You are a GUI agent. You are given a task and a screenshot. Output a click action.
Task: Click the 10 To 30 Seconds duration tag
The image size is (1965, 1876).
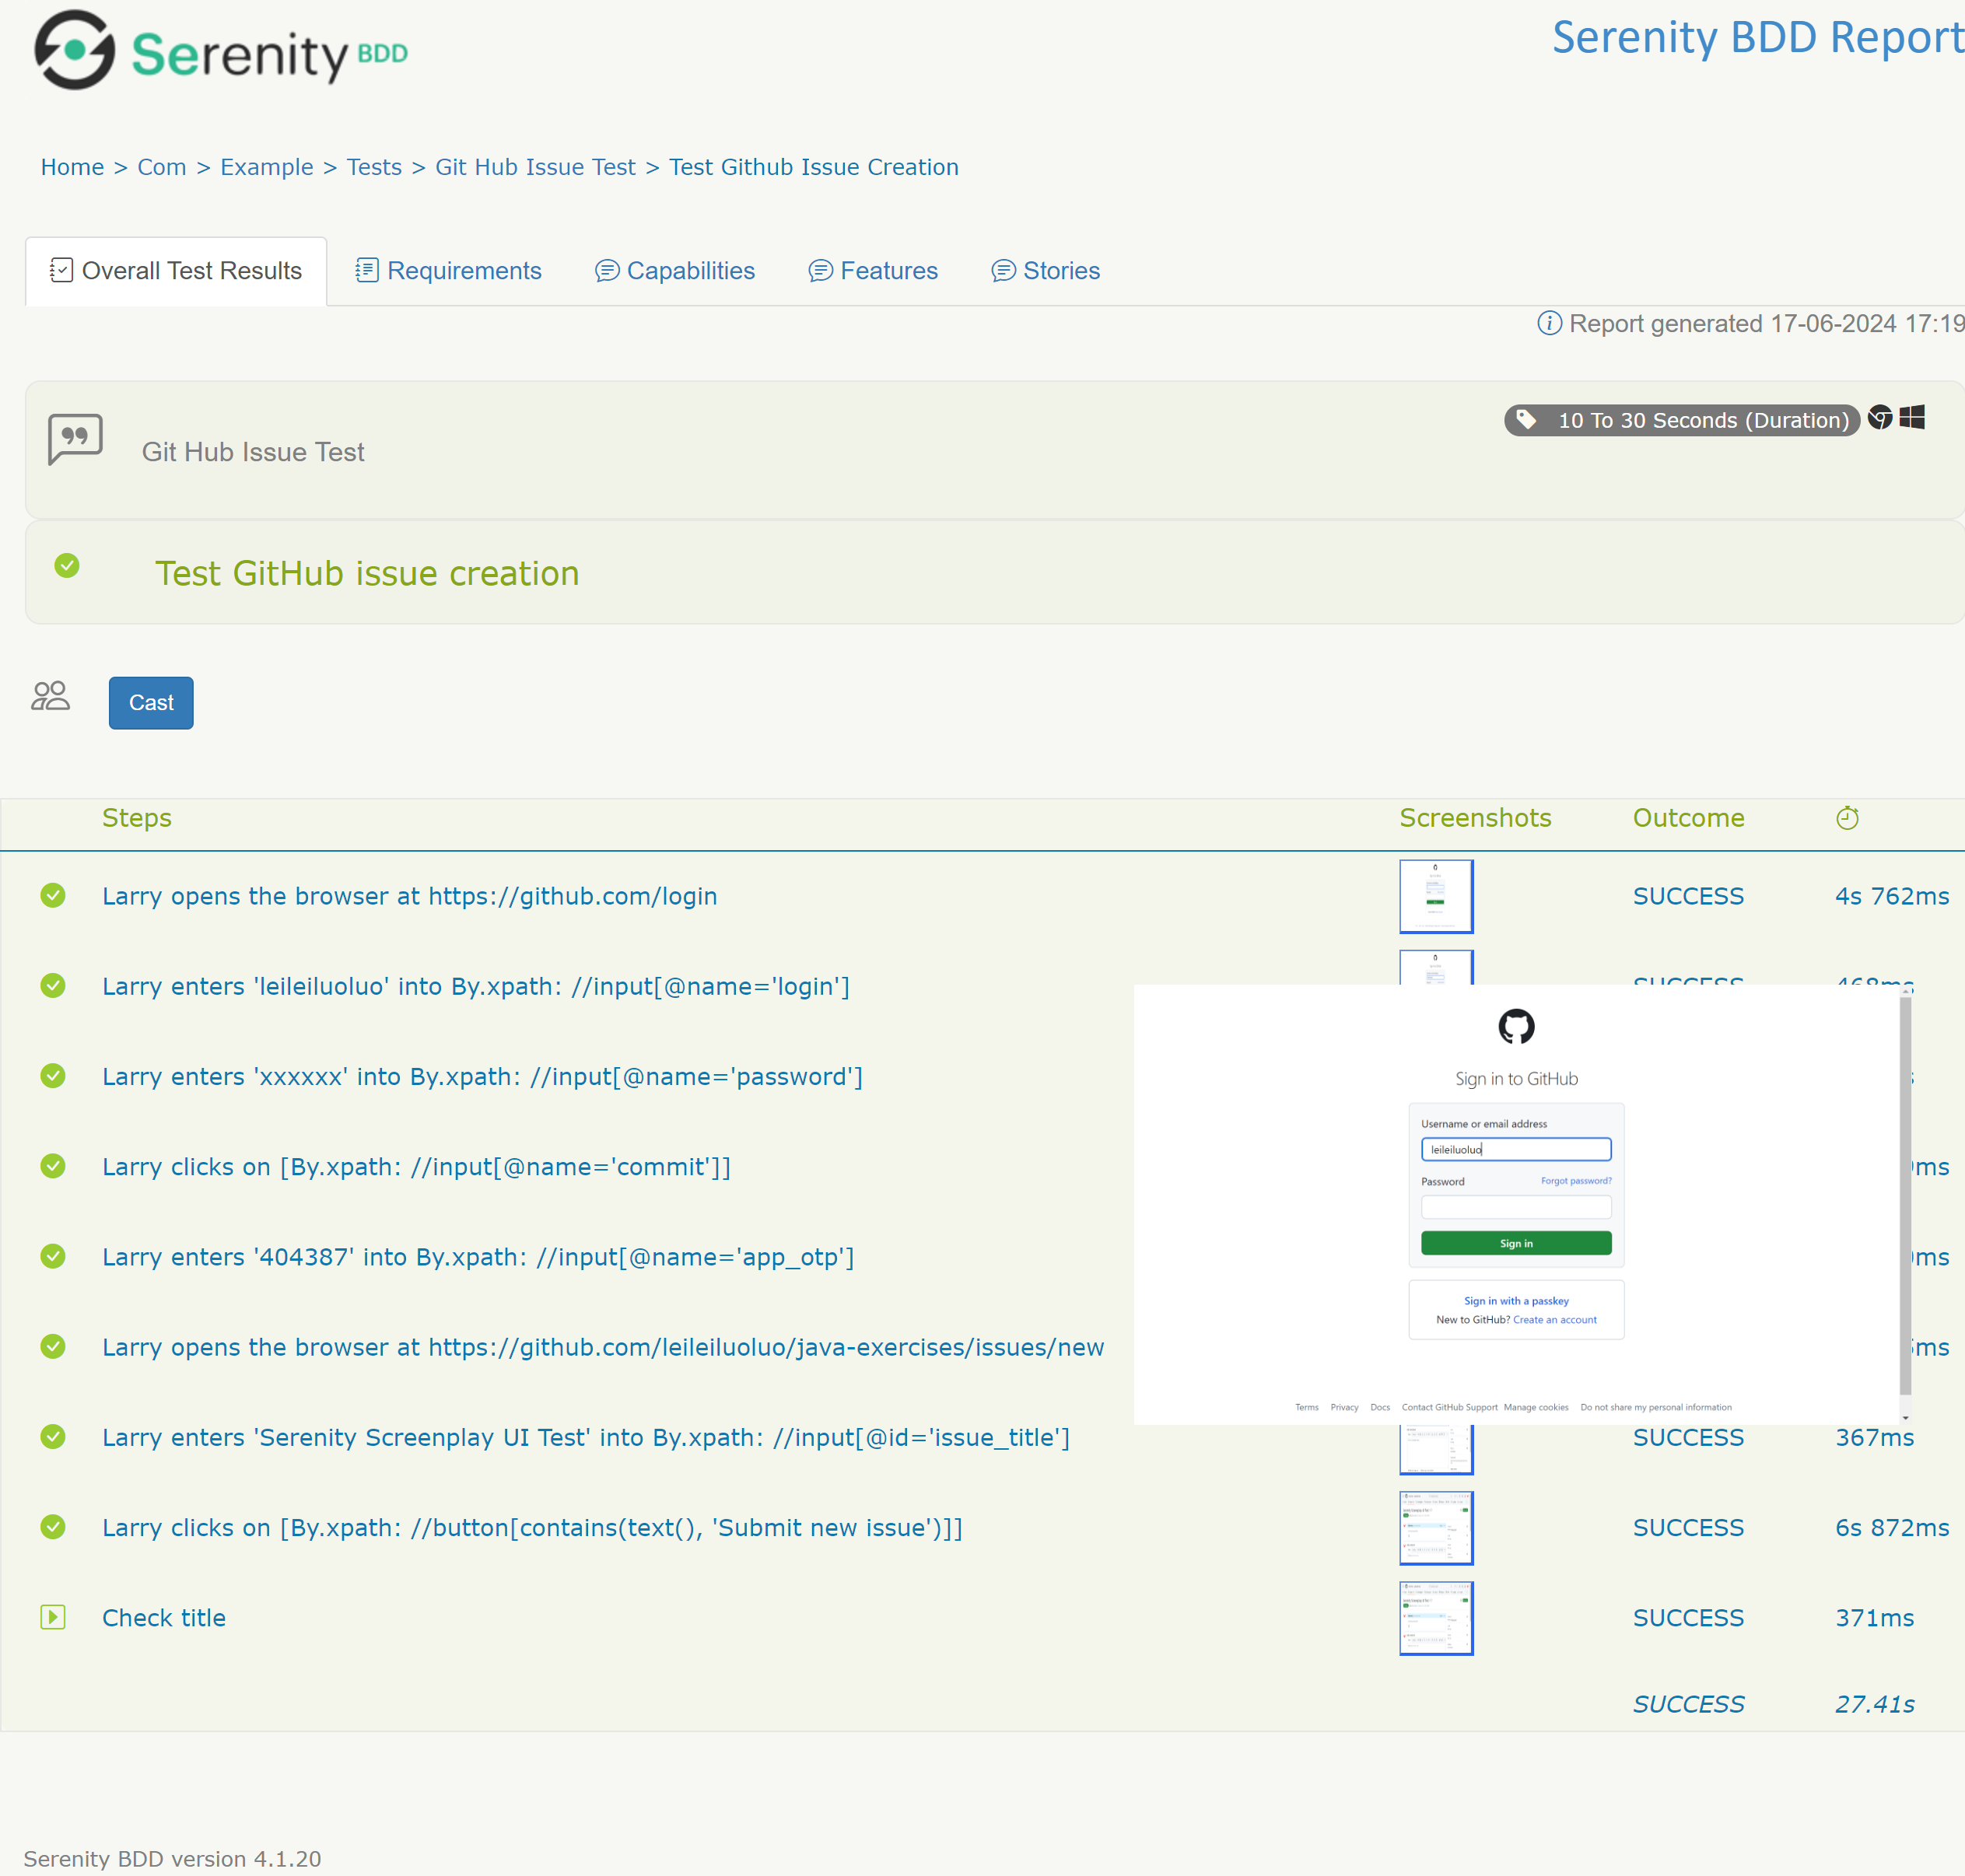tap(1682, 420)
